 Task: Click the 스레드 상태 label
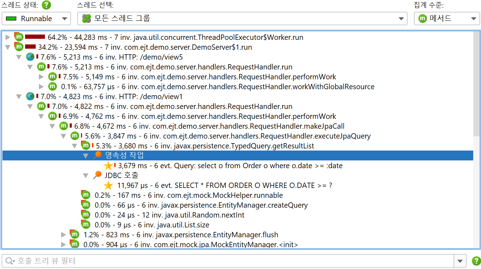(x=20, y=5)
